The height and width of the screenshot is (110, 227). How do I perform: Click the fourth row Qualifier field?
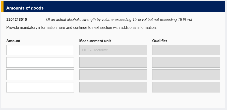point(186,87)
